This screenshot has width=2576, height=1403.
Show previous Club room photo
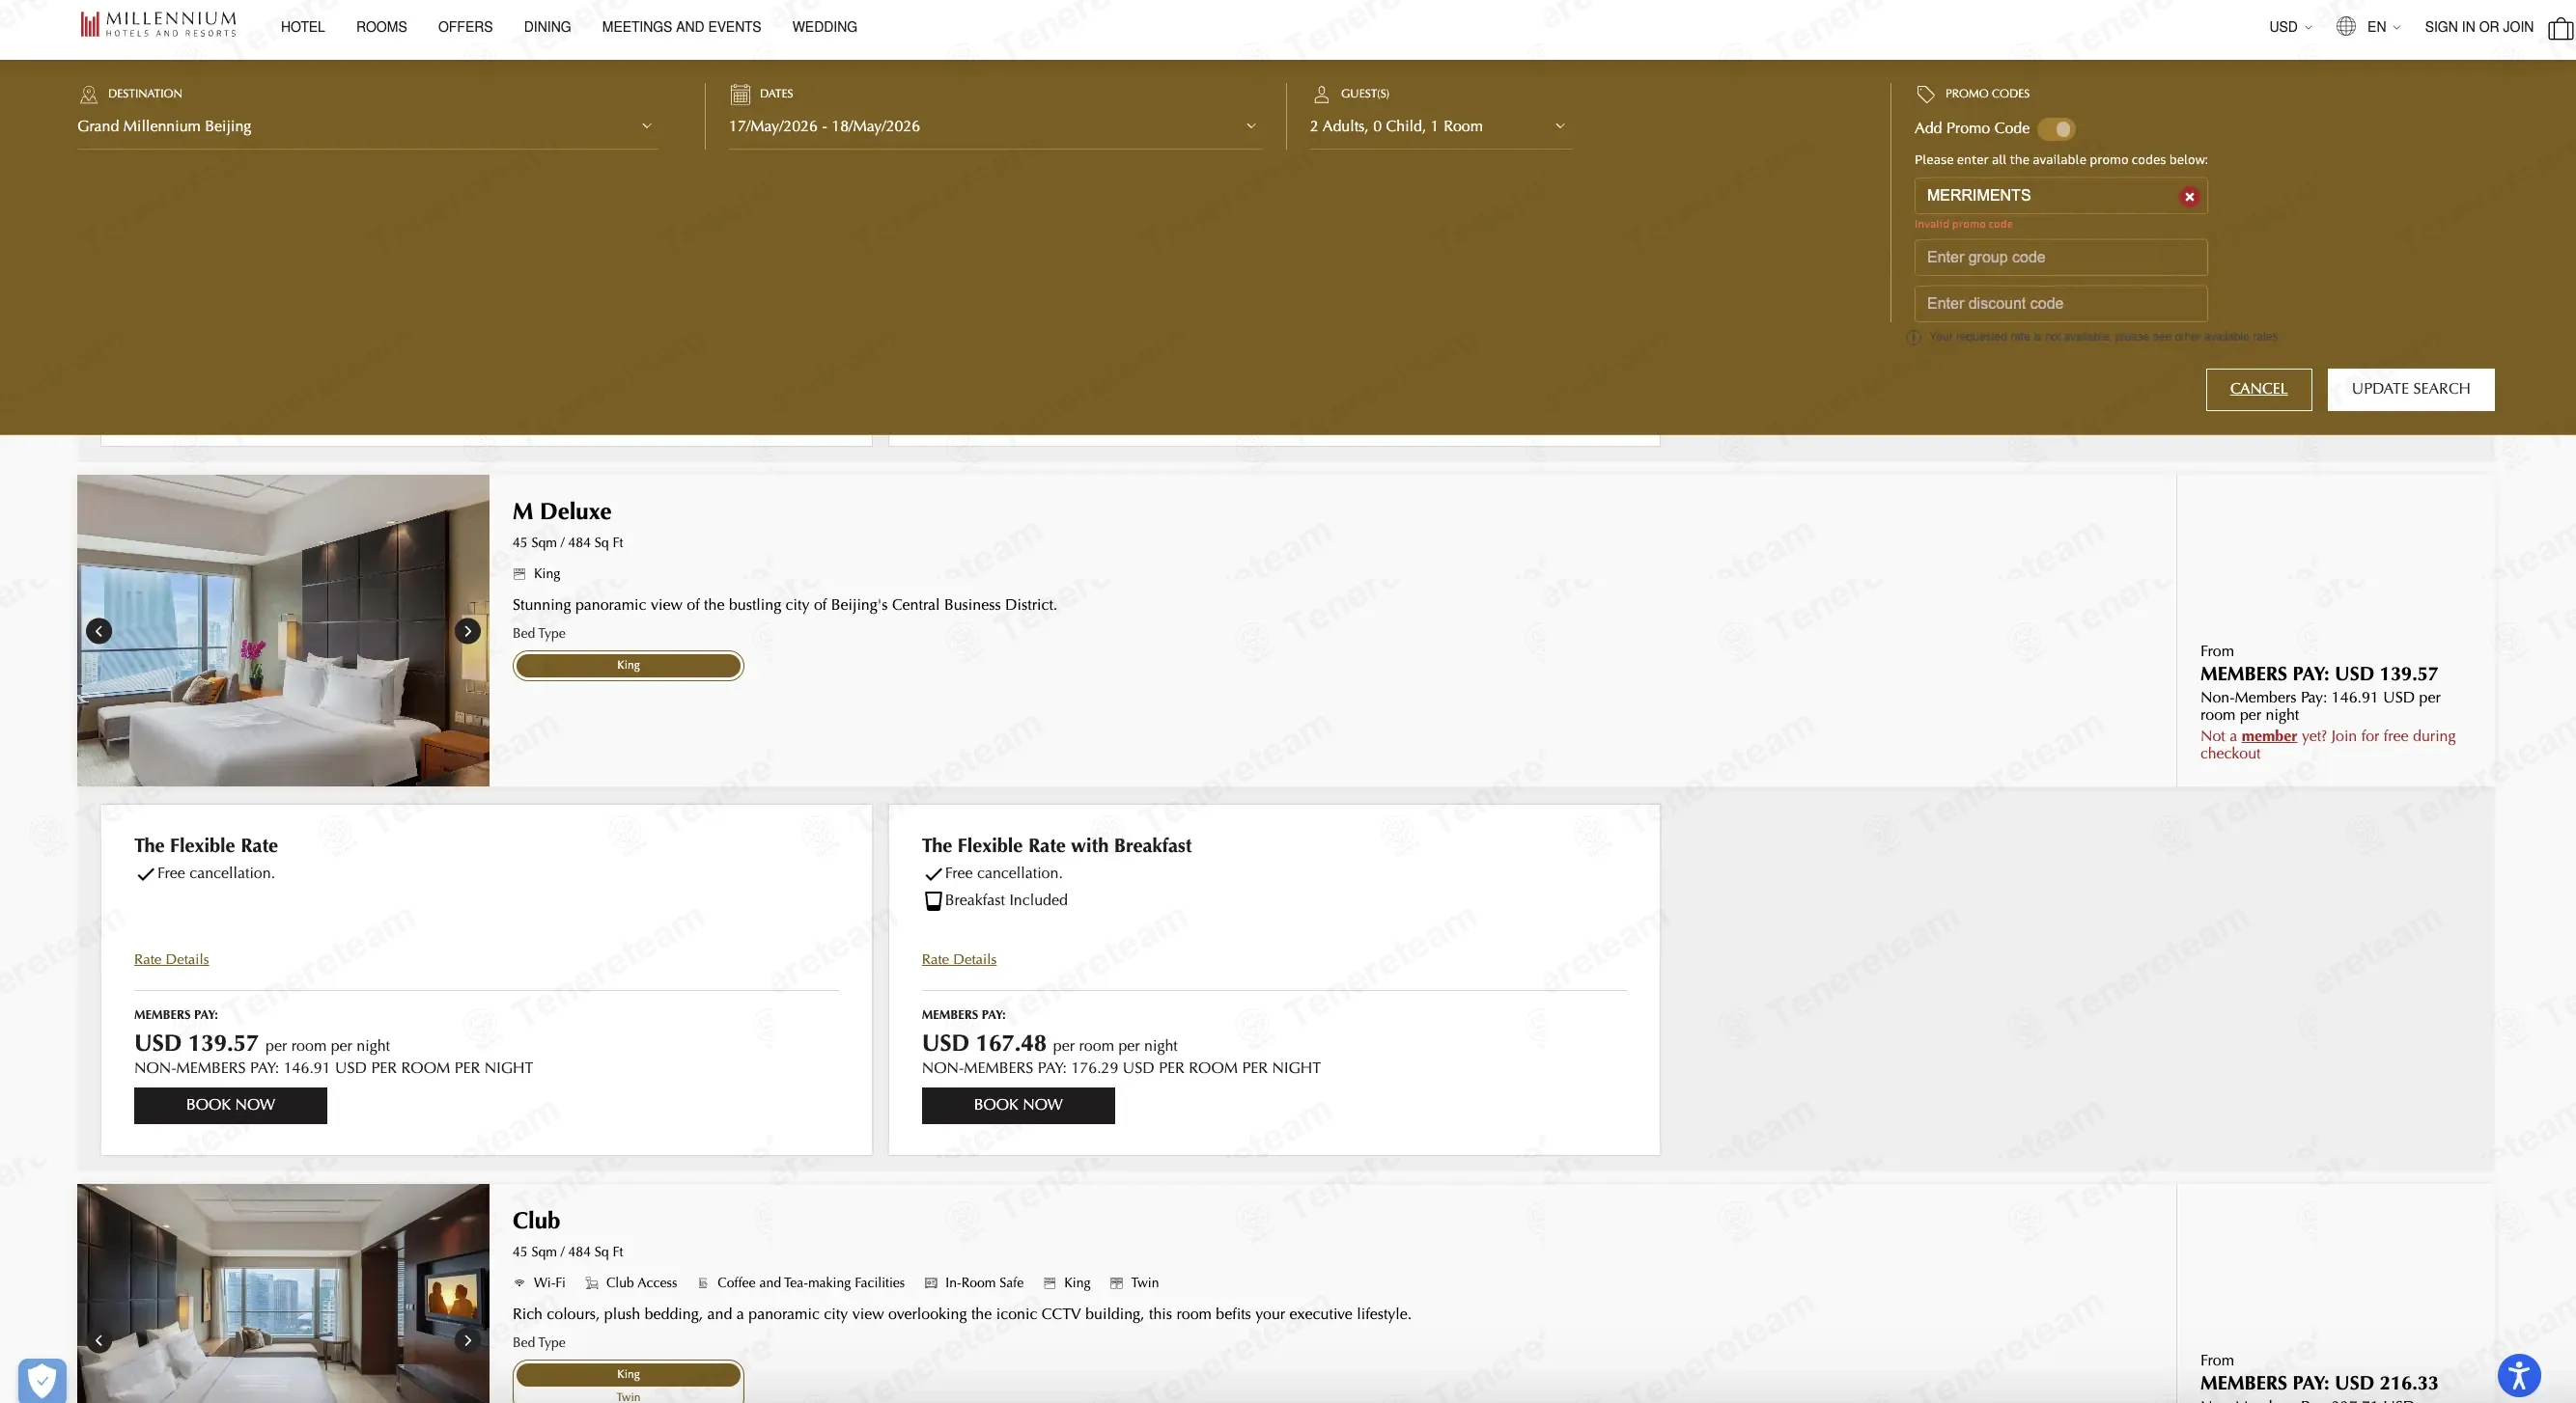99,1340
